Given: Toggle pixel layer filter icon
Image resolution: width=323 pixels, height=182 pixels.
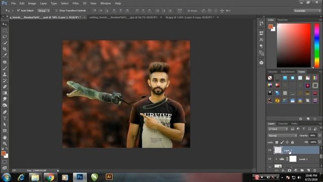Looking at the screenshot, I should click(x=292, y=129).
